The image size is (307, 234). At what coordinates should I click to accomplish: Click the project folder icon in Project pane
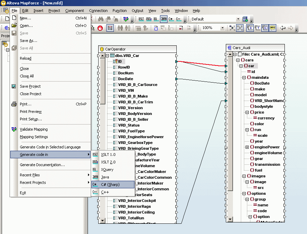click(5, 44)
